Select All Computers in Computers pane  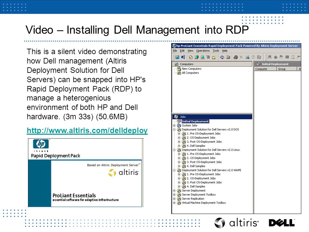tap(190, 73)
